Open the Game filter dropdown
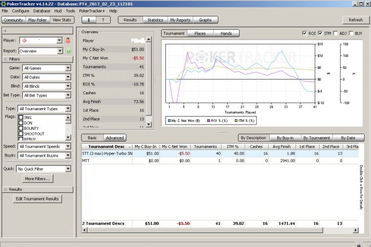The width and height of the screenshot is (371, 247). coord(68,68)
